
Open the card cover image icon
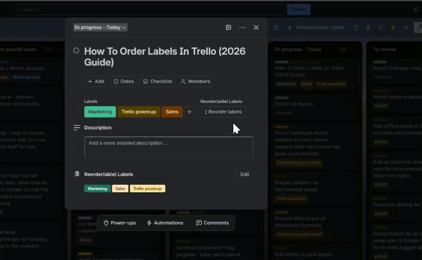[x=228, y=28]
